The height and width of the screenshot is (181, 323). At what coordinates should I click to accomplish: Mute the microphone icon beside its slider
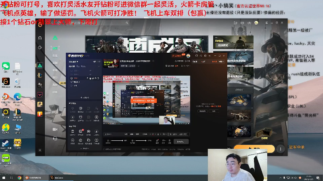(108, 141)
